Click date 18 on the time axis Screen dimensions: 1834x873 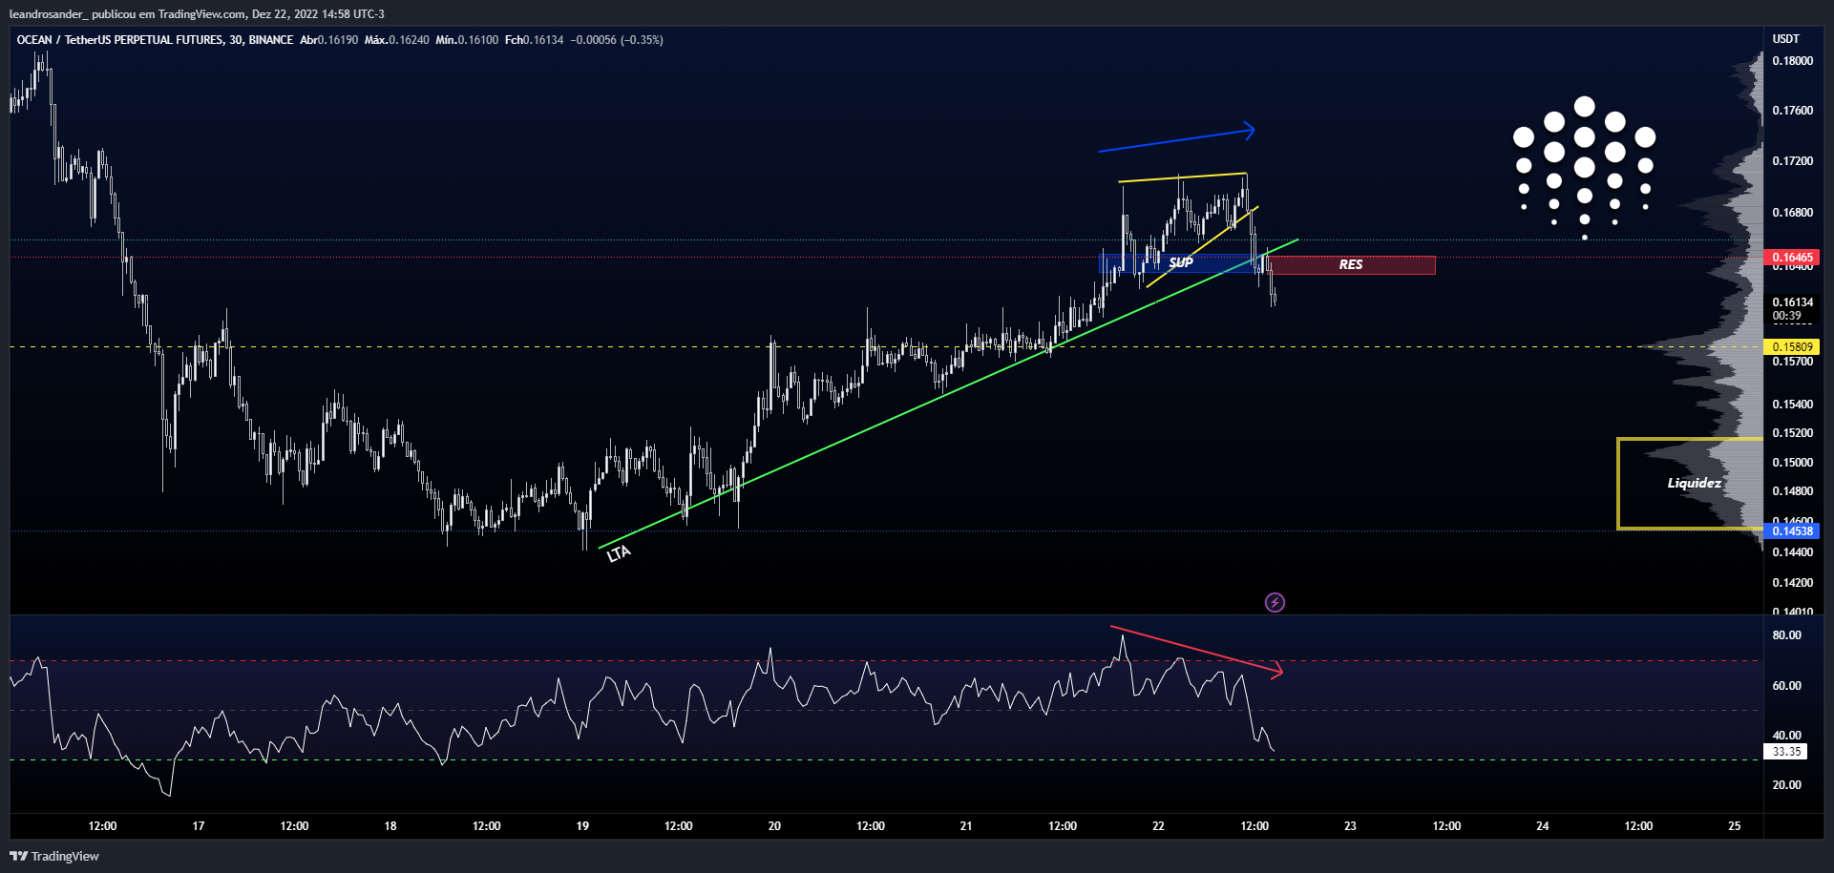click(390, 826)
